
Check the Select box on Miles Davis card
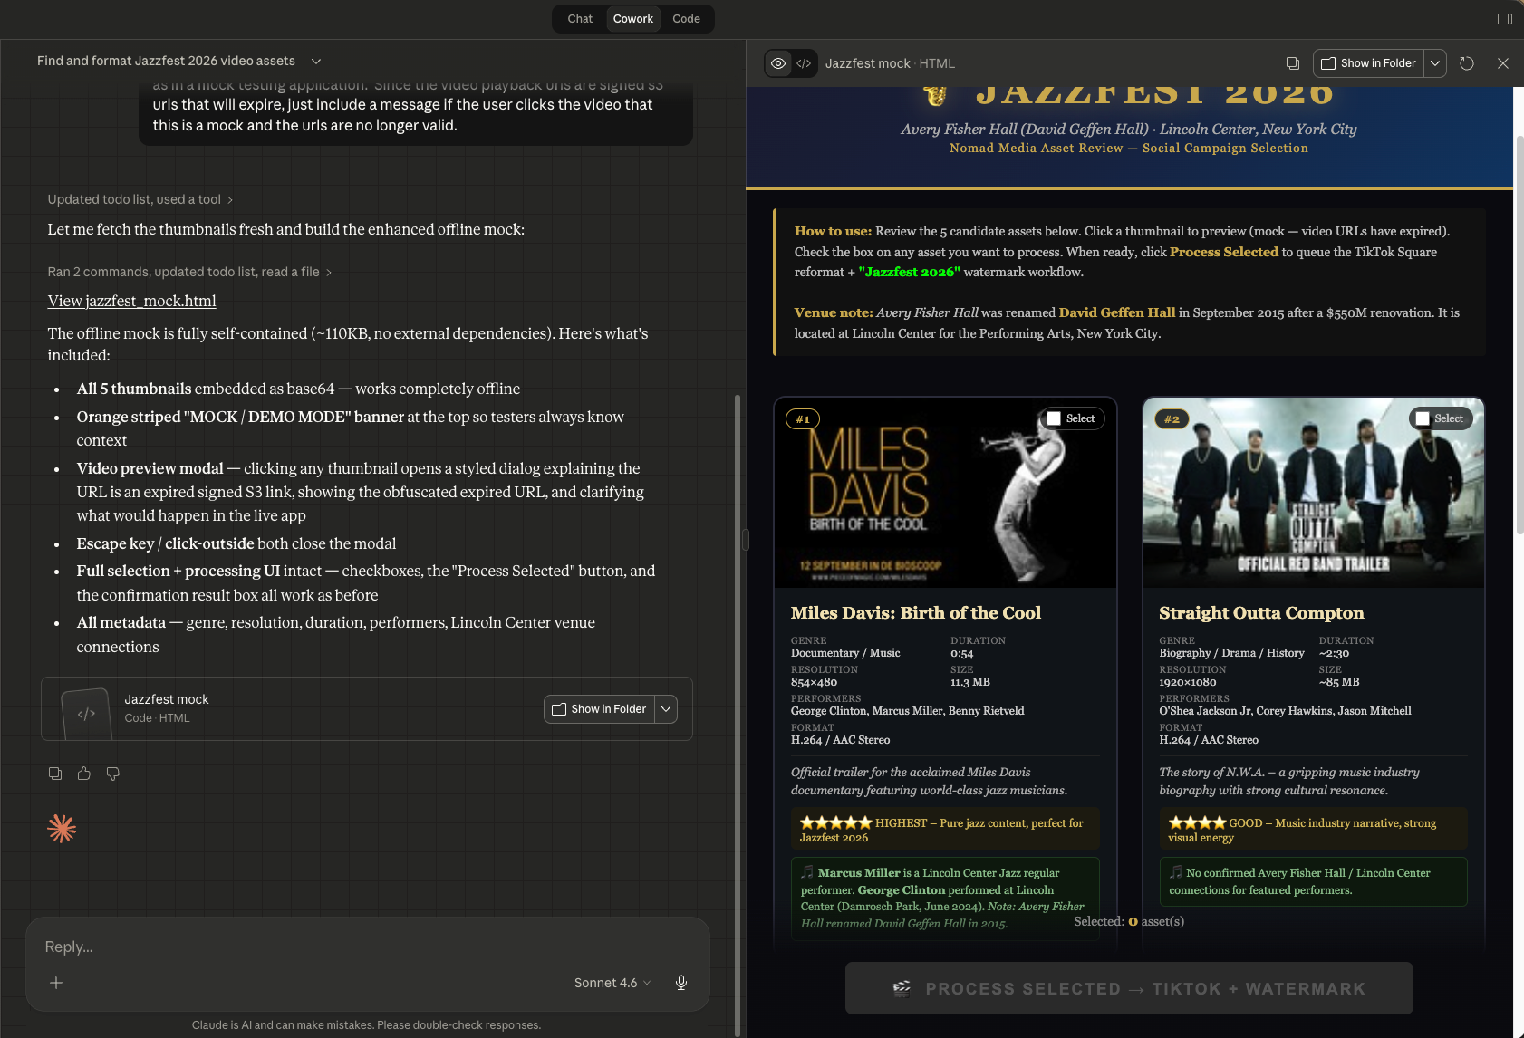(1054, 418)
